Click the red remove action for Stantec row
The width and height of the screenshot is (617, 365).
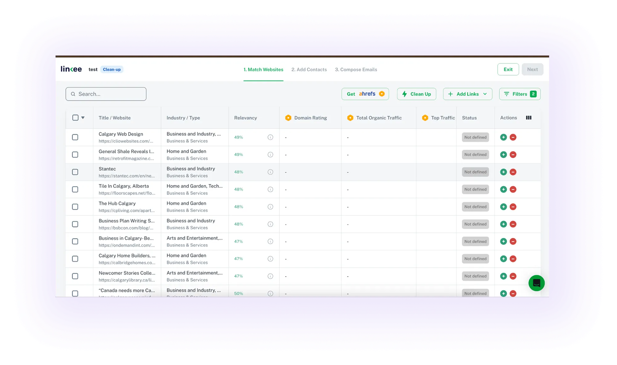click(513, 172)
